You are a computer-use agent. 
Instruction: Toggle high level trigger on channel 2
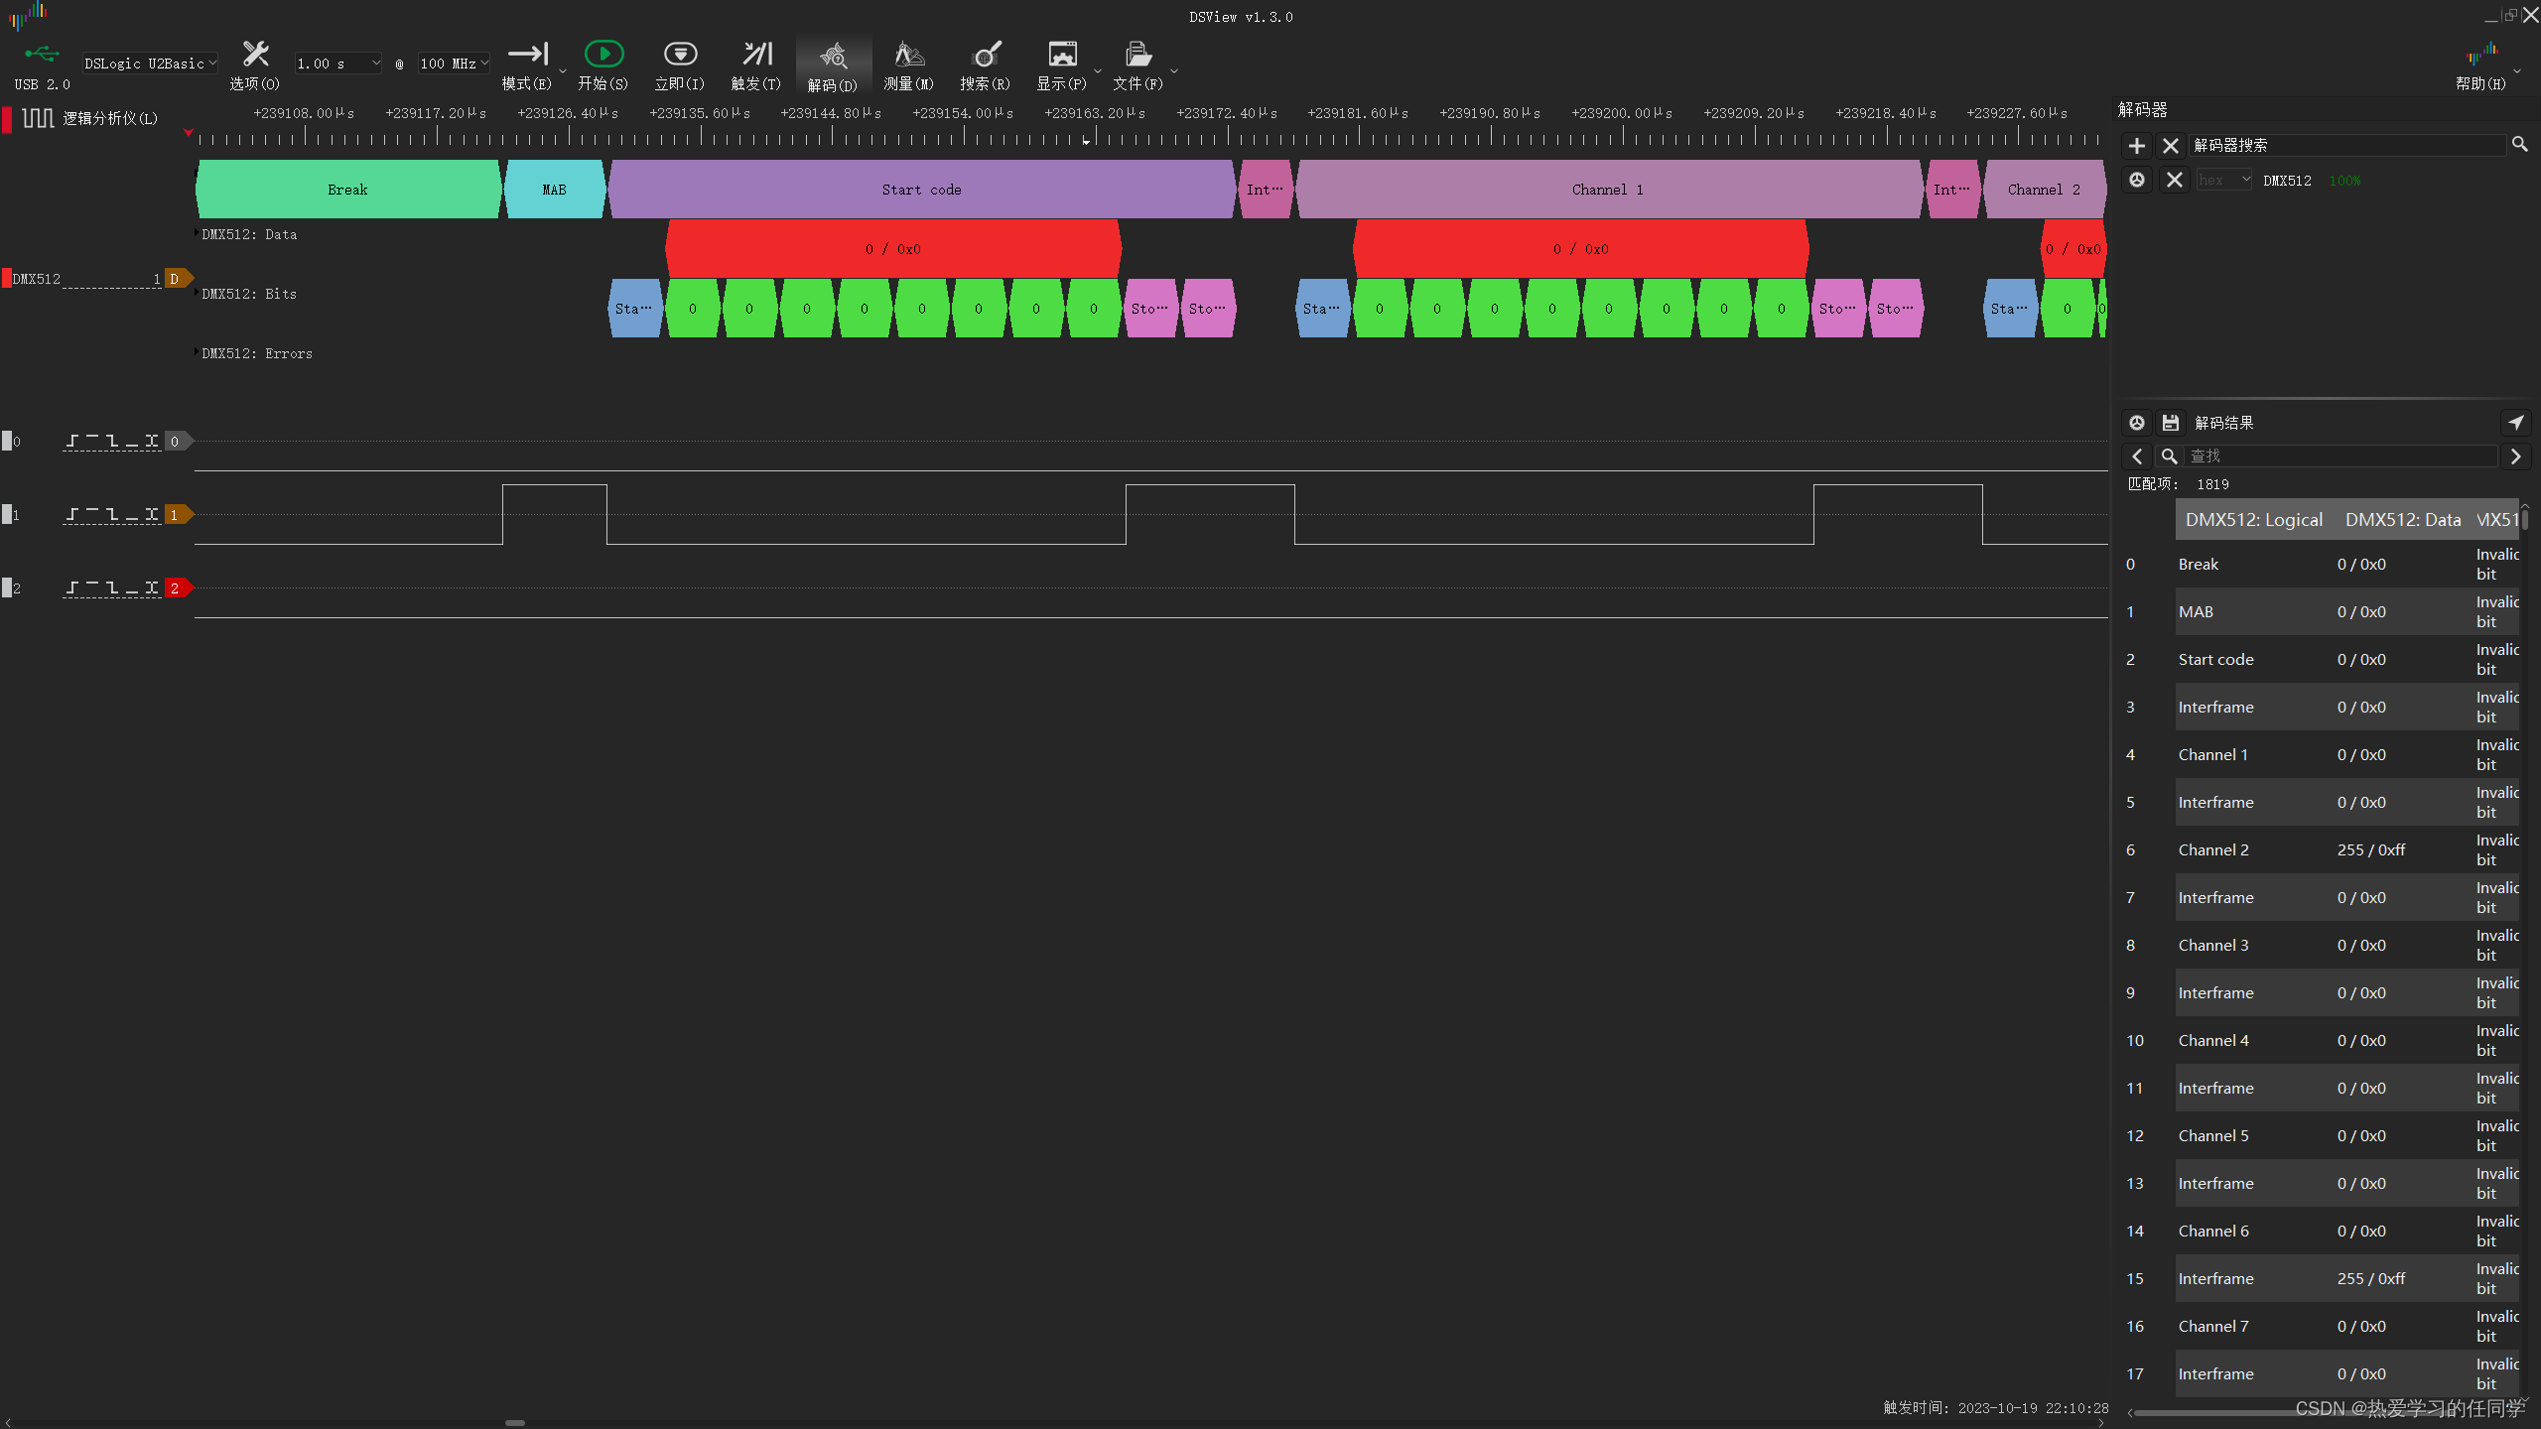click(x=92, y=587)
